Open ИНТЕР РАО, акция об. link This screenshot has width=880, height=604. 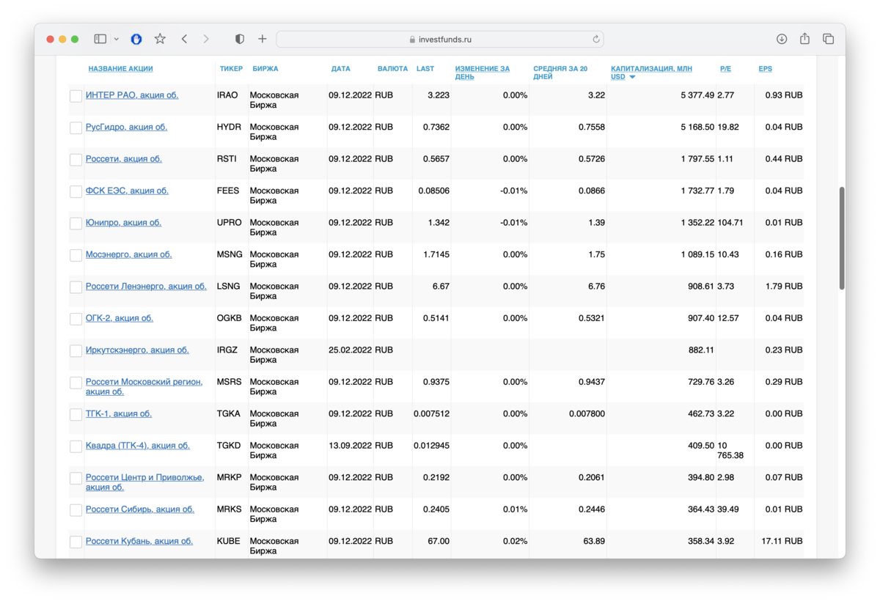pos(132,95)
